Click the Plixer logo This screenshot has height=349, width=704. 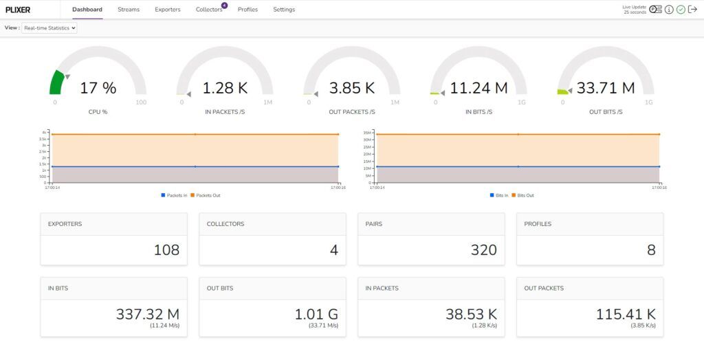[18, 10]
